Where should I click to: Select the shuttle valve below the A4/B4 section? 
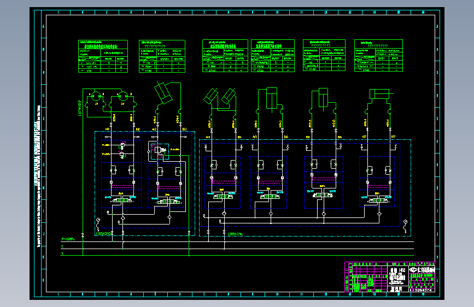224,214
